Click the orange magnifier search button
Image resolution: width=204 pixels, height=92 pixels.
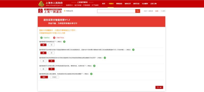coord(138,11)
